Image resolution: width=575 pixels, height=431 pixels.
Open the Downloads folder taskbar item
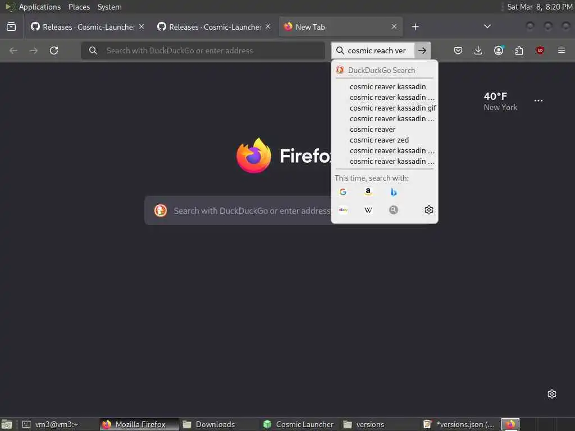[219, 424]
